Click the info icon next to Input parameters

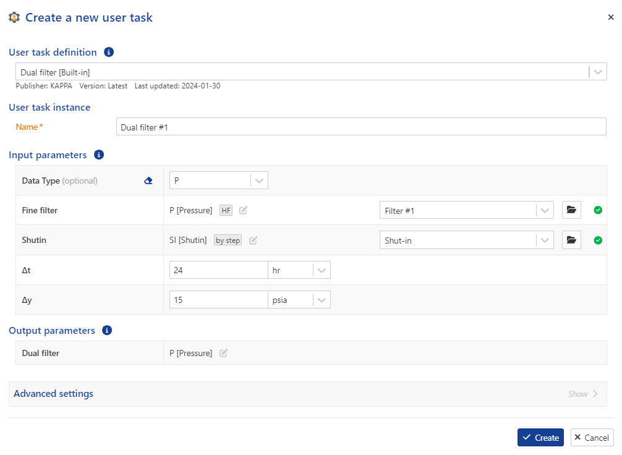99,155
